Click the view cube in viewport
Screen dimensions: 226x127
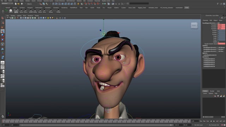(x=194, y=26)
